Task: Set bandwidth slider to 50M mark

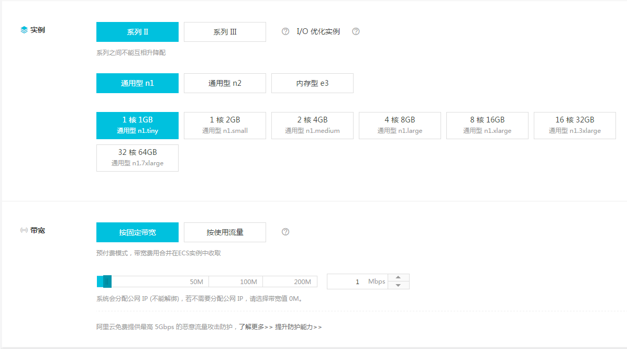Action: pyautogui.click(x=196, y=282)
